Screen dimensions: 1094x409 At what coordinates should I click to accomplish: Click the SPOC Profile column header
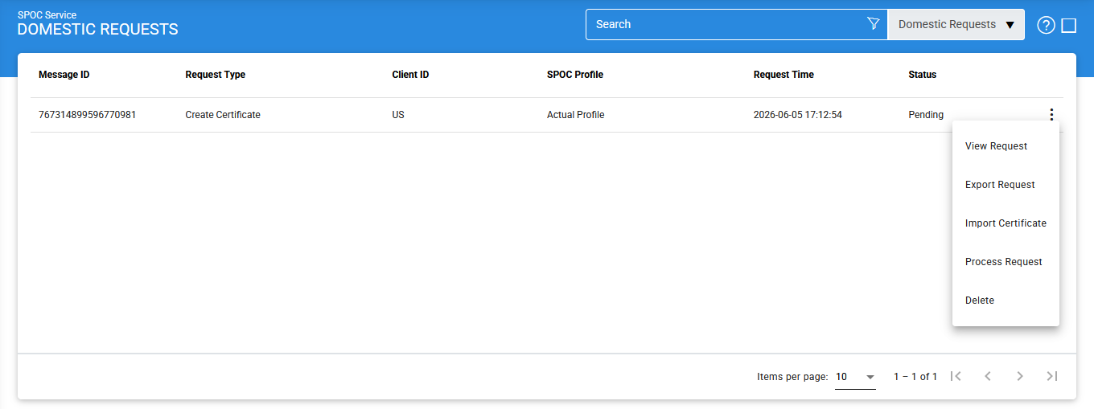point(575,75)
